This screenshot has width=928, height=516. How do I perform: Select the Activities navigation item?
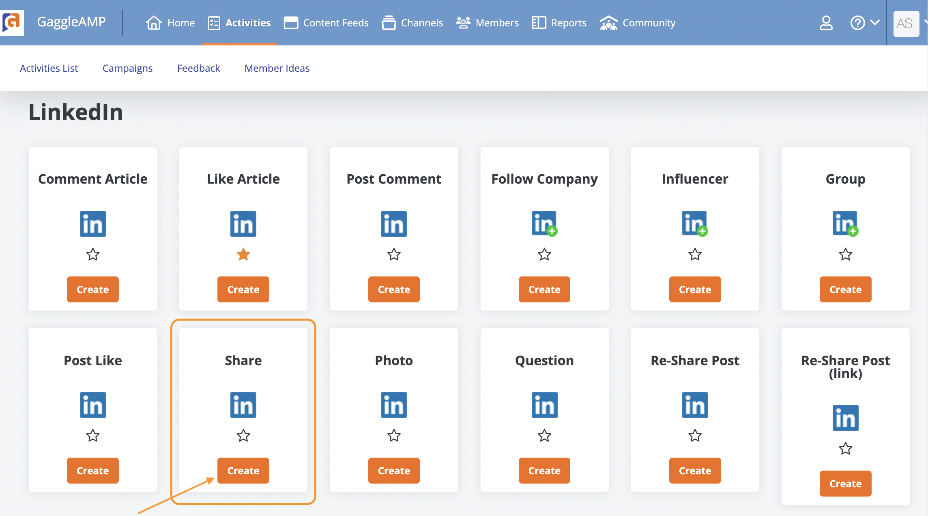239,23
